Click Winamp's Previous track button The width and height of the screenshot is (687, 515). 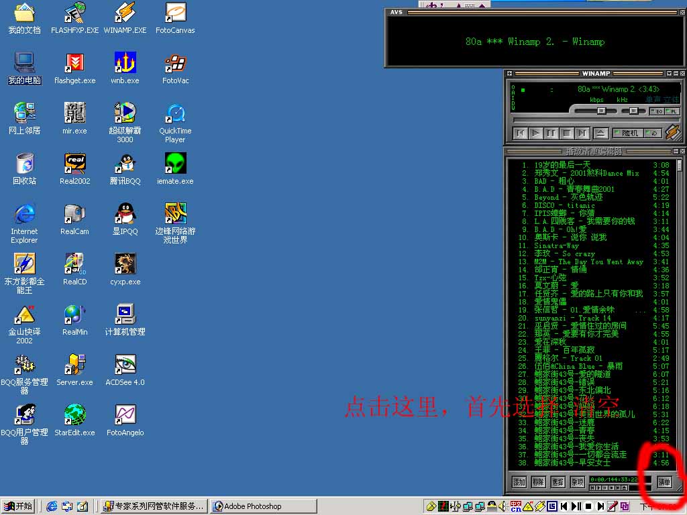tap(521, 133)
